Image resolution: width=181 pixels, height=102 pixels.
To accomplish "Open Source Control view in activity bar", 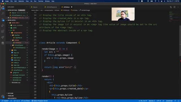I will coord(3,20).
